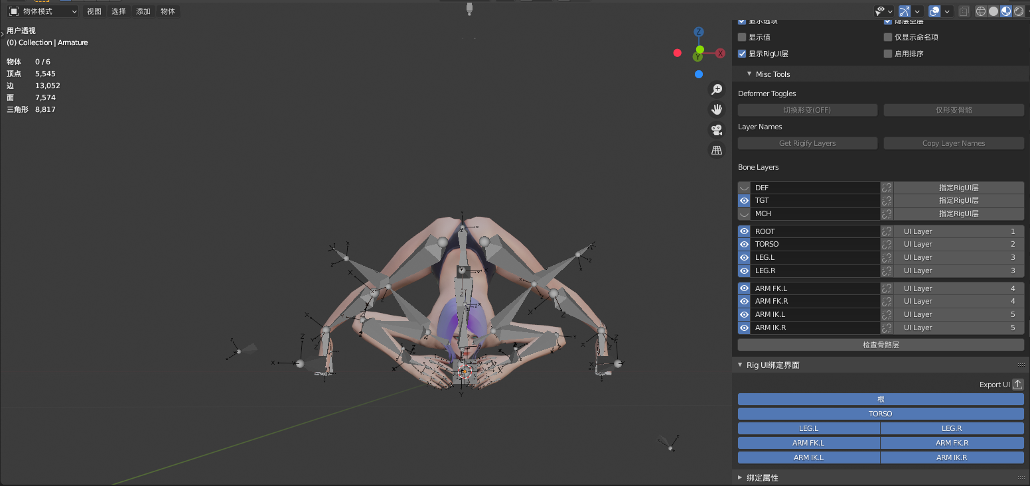Show the hidden DEF bone layer
The width and height of the screenshot is (1030, 486).
[744, 188]
